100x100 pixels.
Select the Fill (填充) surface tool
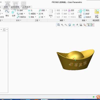click(86, 10)
